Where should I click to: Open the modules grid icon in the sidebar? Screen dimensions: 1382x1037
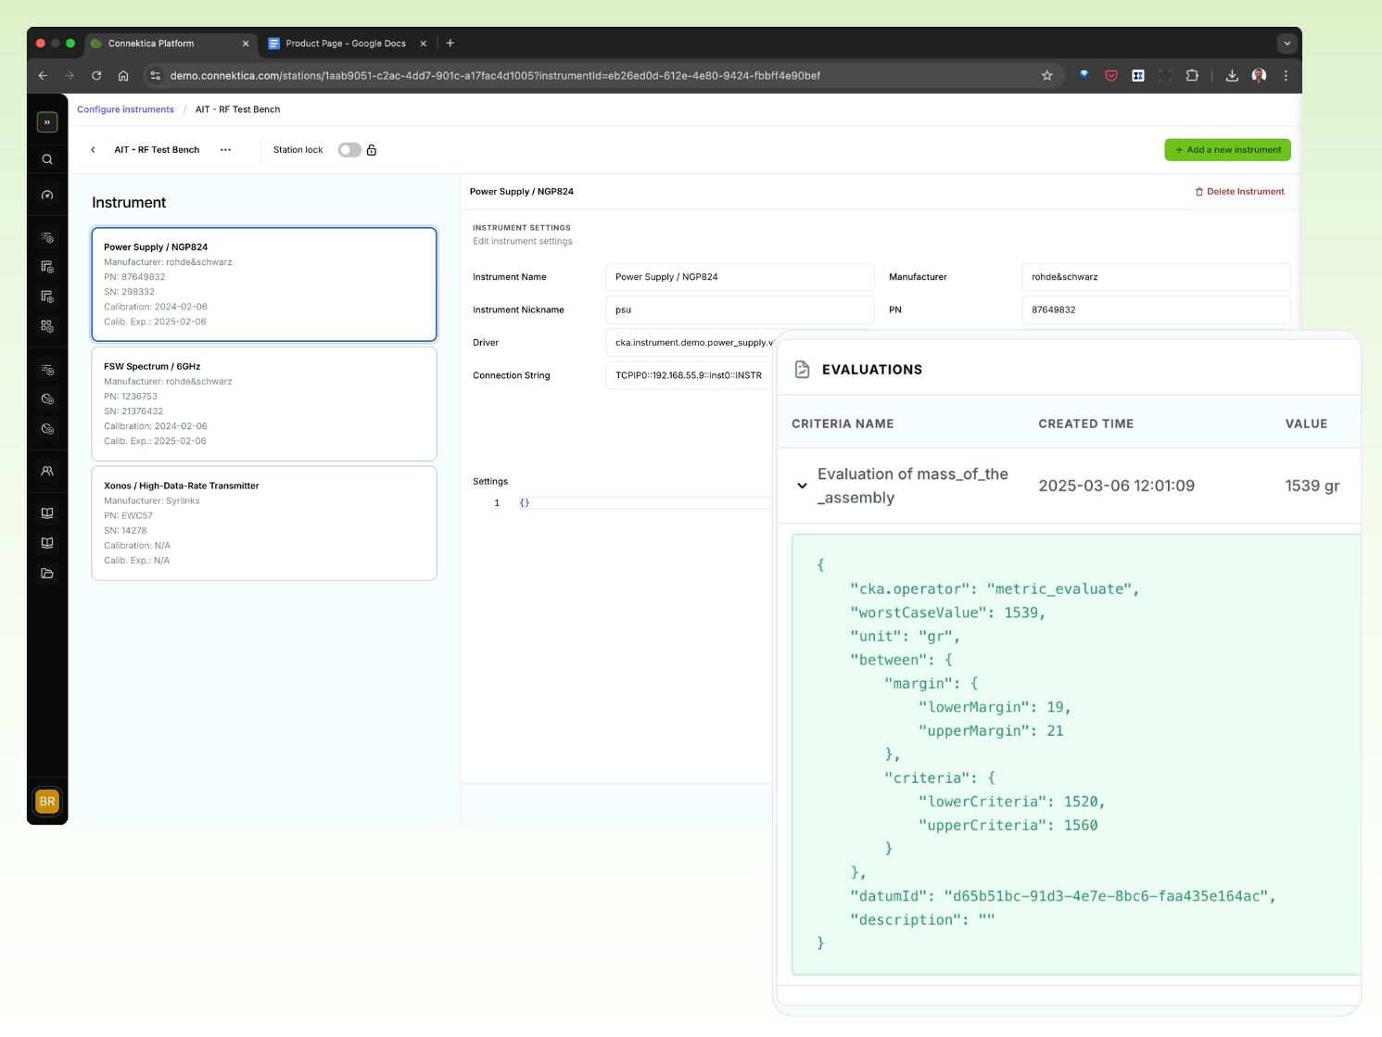(47, 326)
